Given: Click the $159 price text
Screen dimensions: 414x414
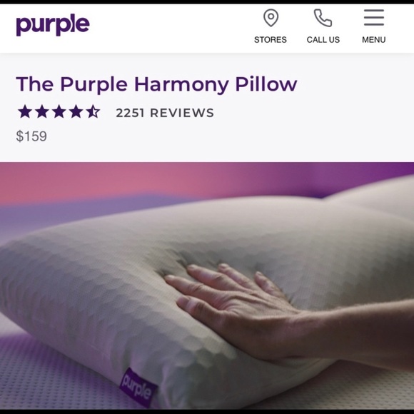Looking at the screenshot, I should 31,136.
